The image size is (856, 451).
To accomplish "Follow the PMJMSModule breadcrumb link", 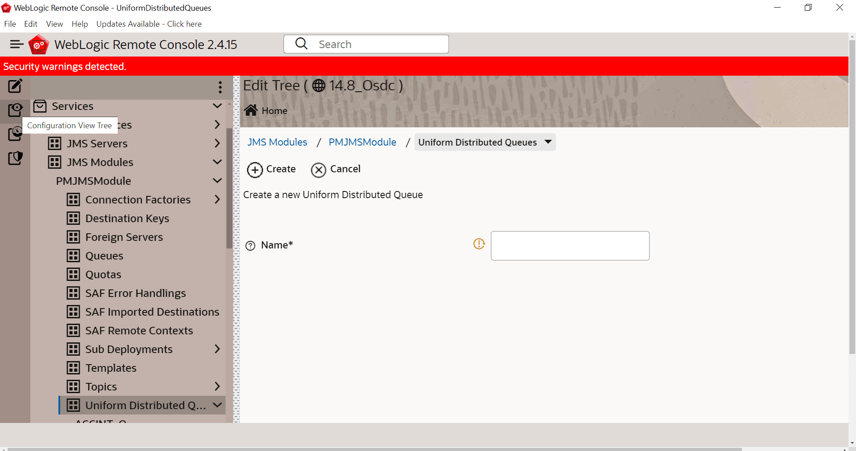I will click(x=362, y=142).
